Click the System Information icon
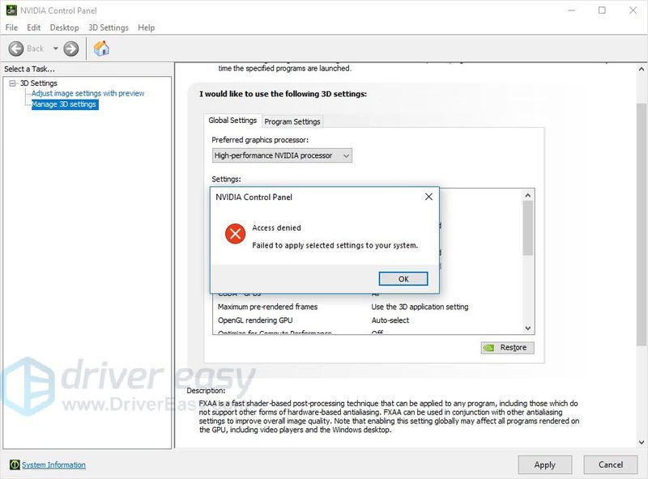This screenshot has height=479, width=648. [x=15, y=464]
